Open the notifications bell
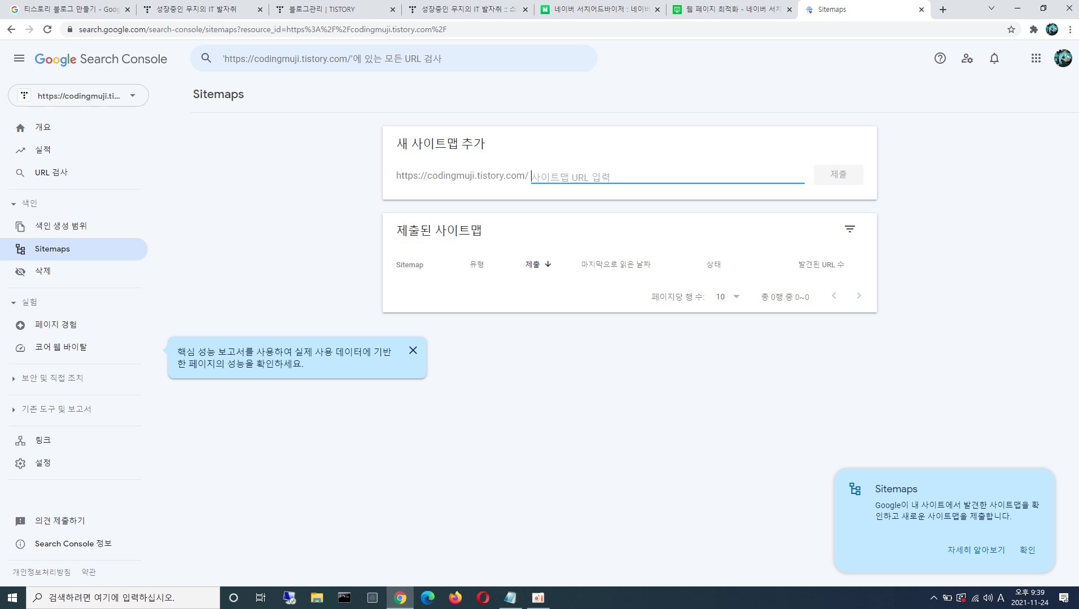 pyautogui.click(x=994, y=58)
